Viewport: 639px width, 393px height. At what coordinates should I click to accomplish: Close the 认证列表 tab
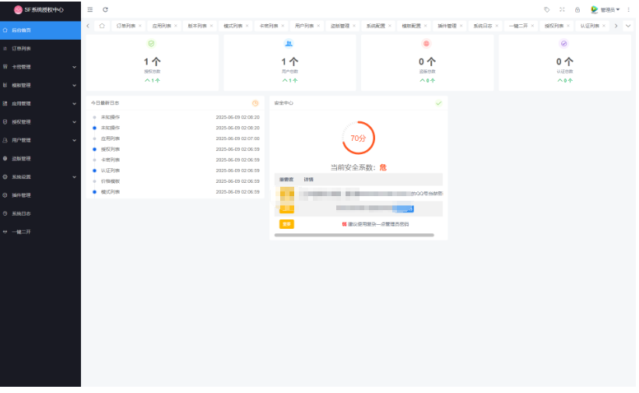(604, 26)
